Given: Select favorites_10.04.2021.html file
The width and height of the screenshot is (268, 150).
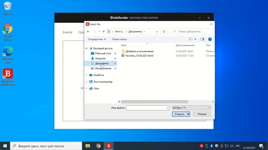Looking at the screenshot, I should pos(139,55).
